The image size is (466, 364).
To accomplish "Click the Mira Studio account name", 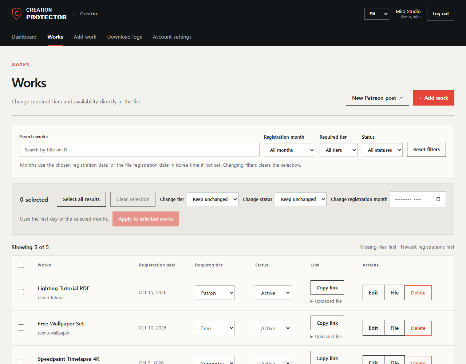I will [x=408, y=11].
